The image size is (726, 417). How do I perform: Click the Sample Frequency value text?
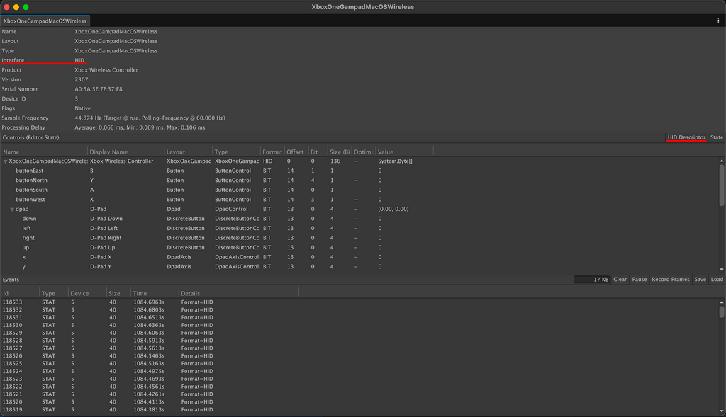coord(150,118)
